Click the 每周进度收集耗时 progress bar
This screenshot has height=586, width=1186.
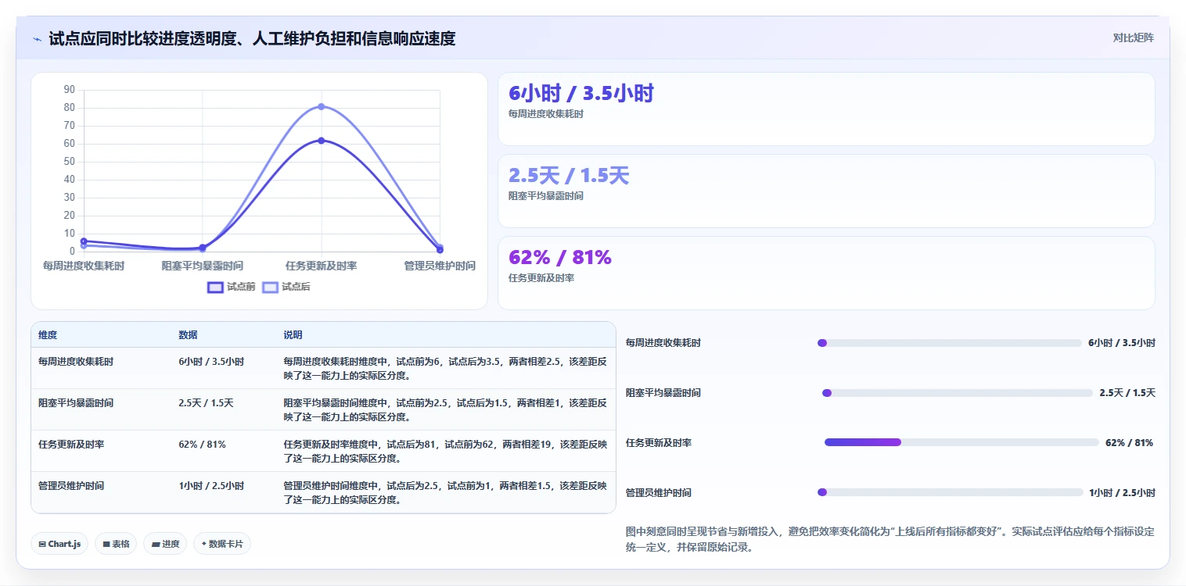[x=949, y=343]
